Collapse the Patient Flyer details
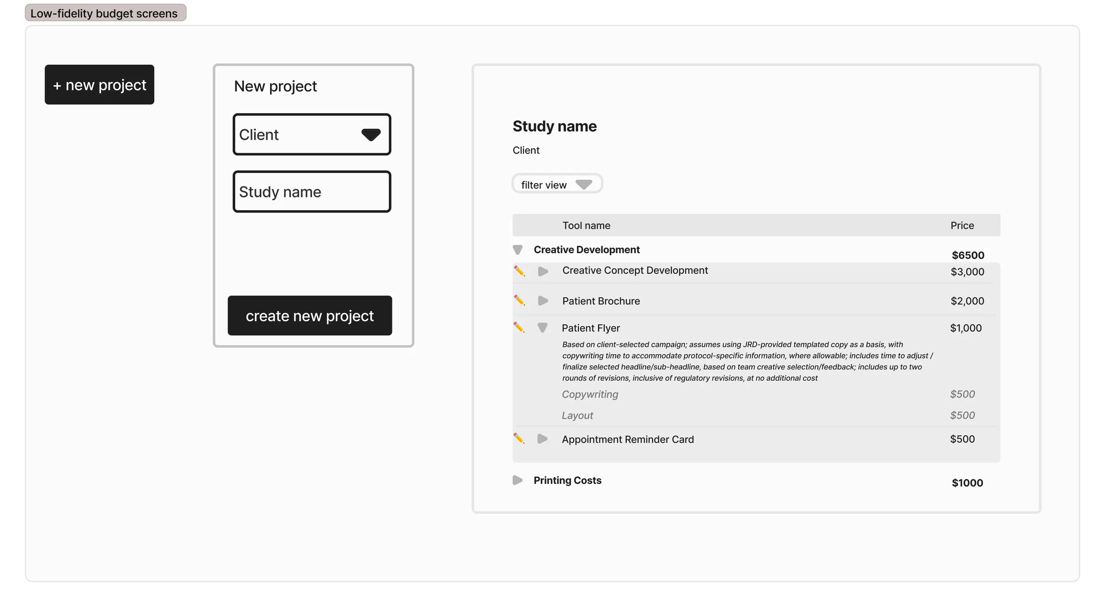This screenshot has width=1105, height=607. 542,328
